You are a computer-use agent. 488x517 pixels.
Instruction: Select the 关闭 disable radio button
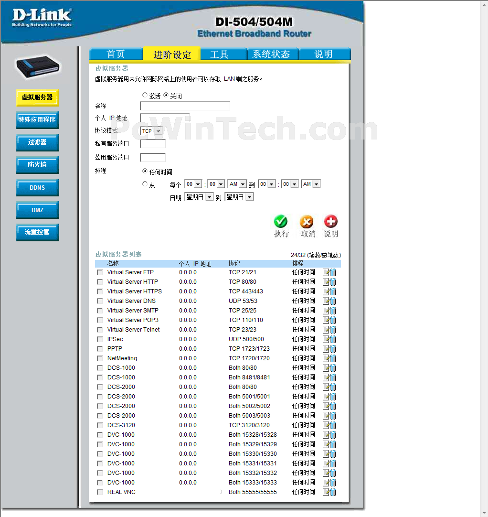coord(166,95)
